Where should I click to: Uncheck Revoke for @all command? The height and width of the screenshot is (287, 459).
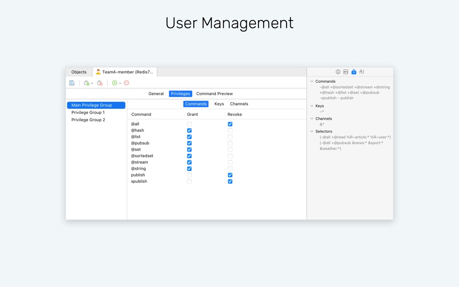(x=230, y=124)
